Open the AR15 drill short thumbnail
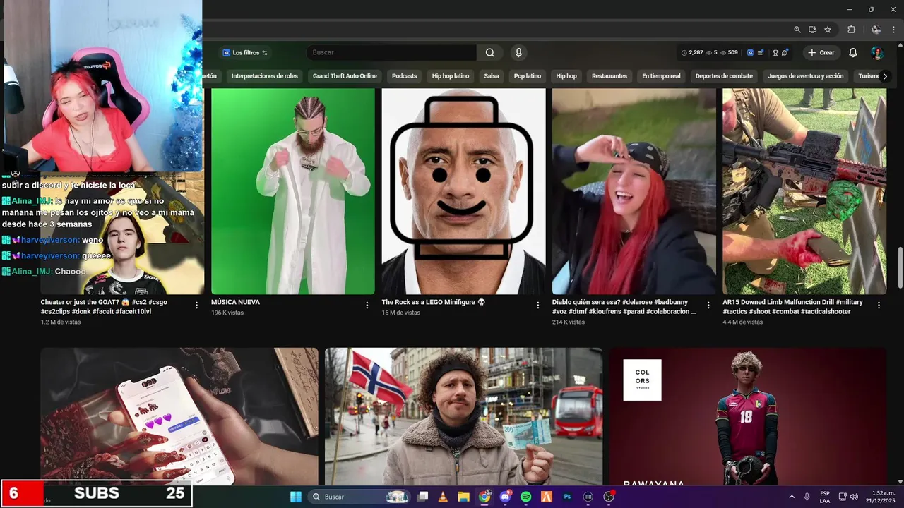 pos(804,191)
